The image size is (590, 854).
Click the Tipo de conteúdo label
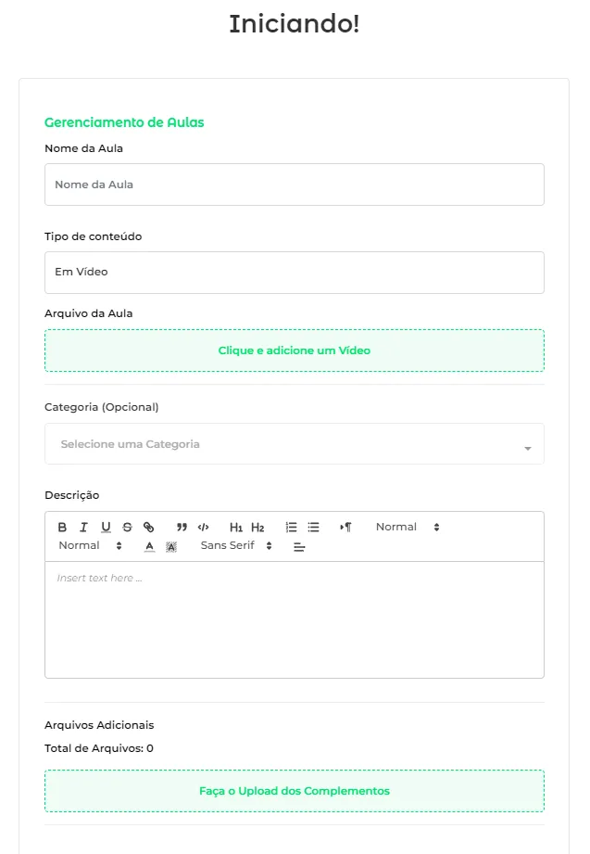point(93,236)
